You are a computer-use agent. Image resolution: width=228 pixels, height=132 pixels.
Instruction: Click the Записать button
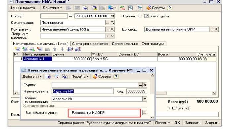click(x=192, y=123)
